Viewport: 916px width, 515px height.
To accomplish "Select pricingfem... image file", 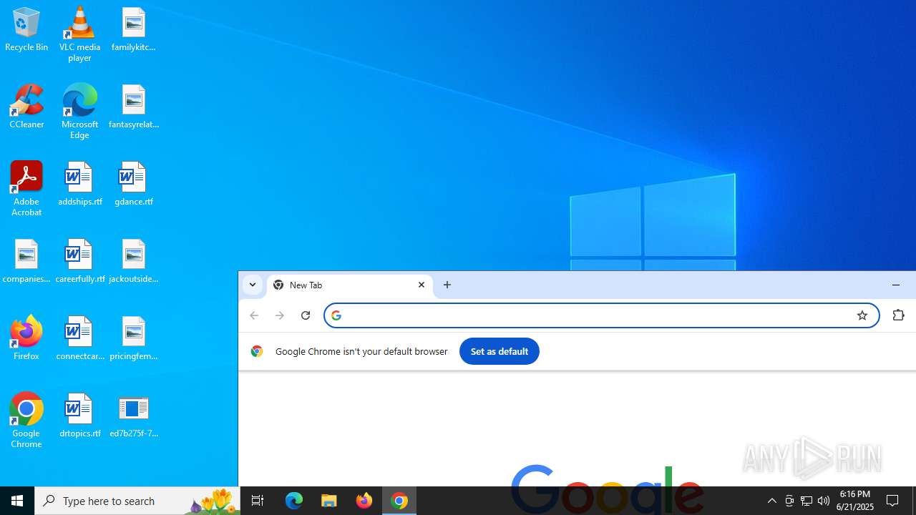I will 133,339.
